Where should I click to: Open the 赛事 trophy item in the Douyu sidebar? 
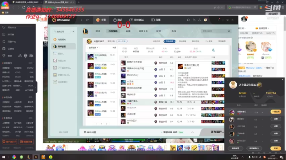coord(7,56)
